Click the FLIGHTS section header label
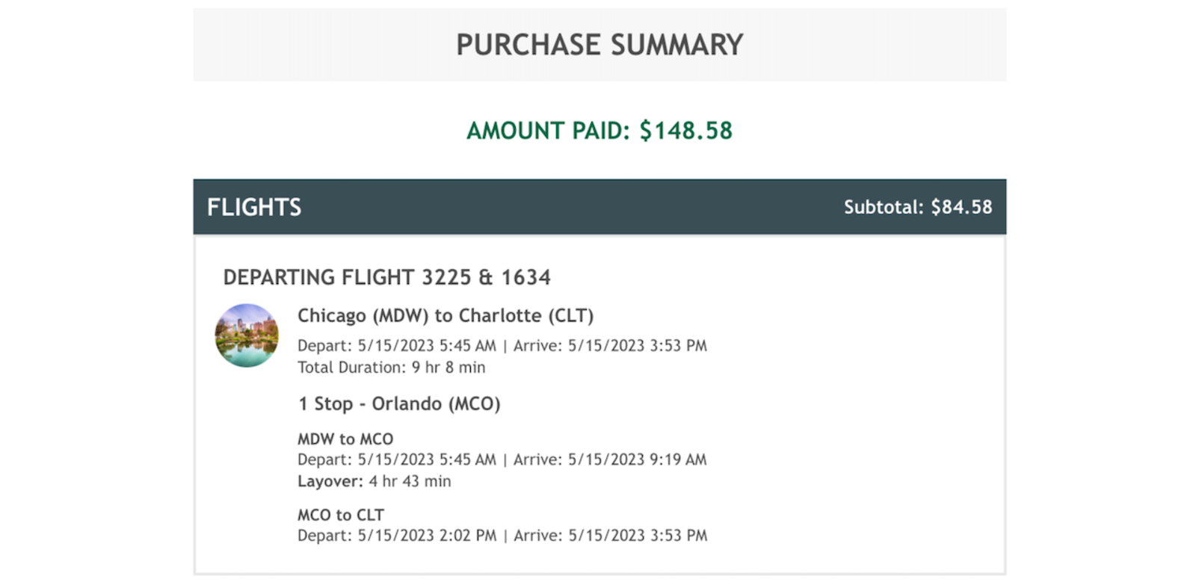The height and width of the screenshot is (585, 1196). pyautogui.click(x=254, y=207)
